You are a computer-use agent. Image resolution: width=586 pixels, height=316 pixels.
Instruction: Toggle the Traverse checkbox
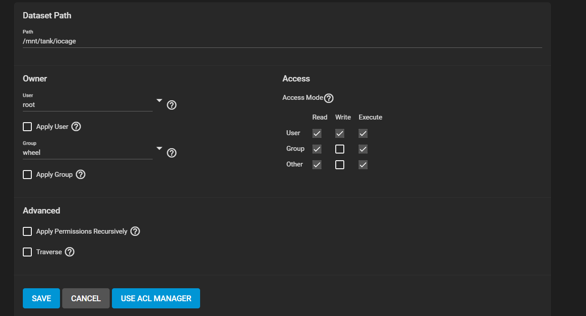(x=27, y=252)
